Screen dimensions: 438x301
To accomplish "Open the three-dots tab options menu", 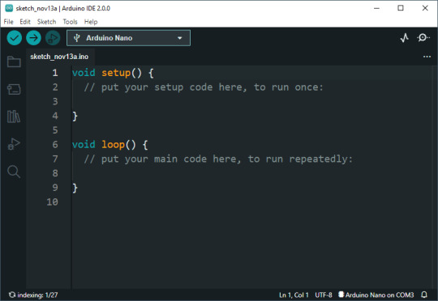I will [427, 57].
